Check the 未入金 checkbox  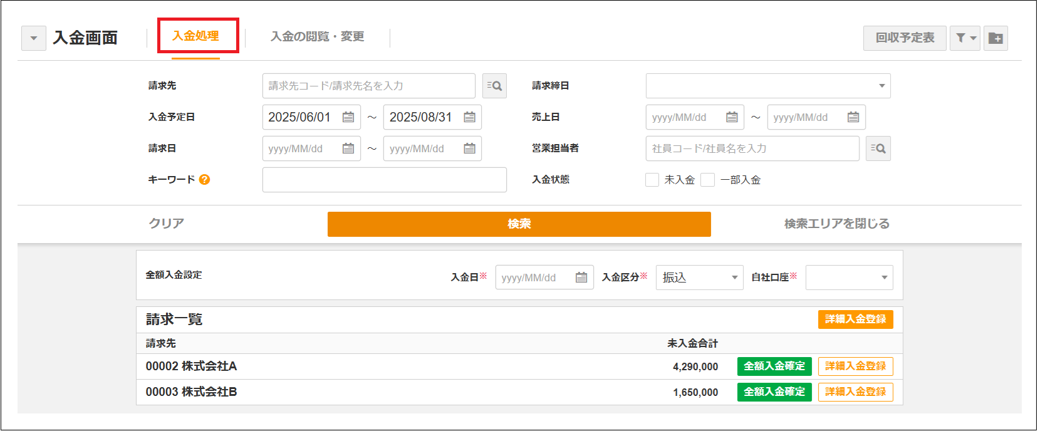(652, 180)
